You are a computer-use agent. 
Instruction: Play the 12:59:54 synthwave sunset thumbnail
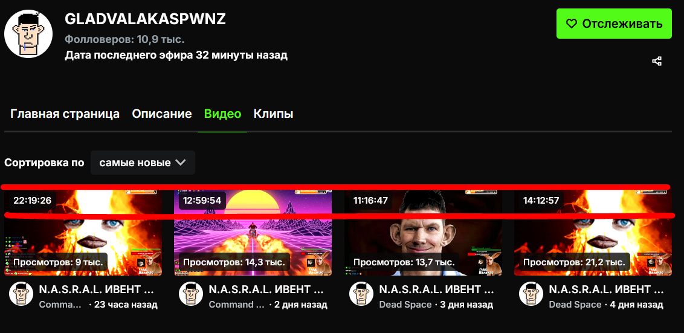pos(253,231)
